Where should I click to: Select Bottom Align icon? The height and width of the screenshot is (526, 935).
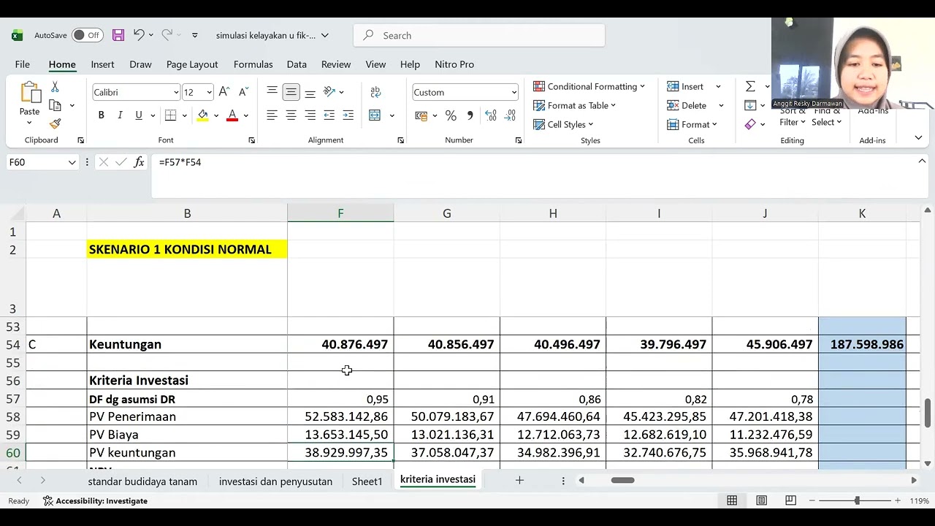click(x=310, y=92)
